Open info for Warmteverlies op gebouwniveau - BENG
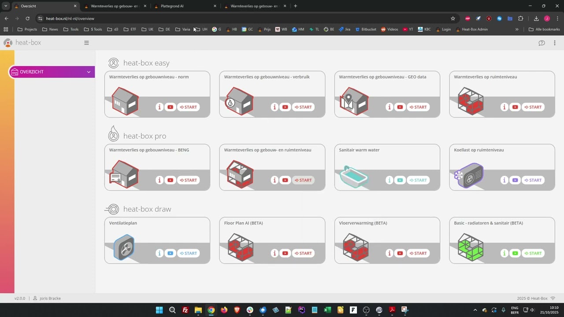 point(160,180)
